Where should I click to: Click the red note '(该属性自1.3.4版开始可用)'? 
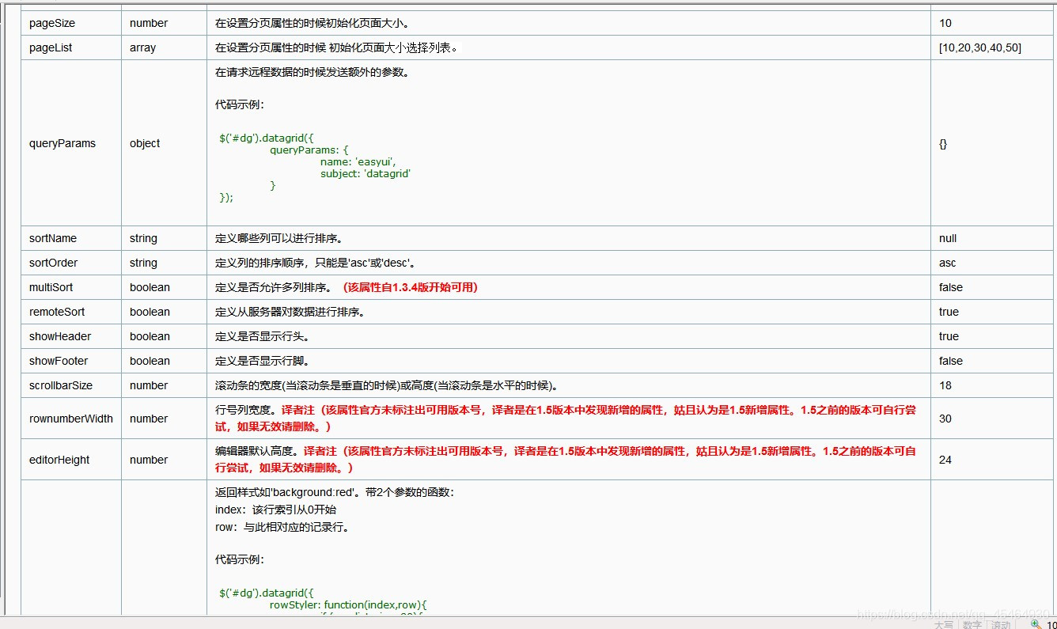pos(411,287)
